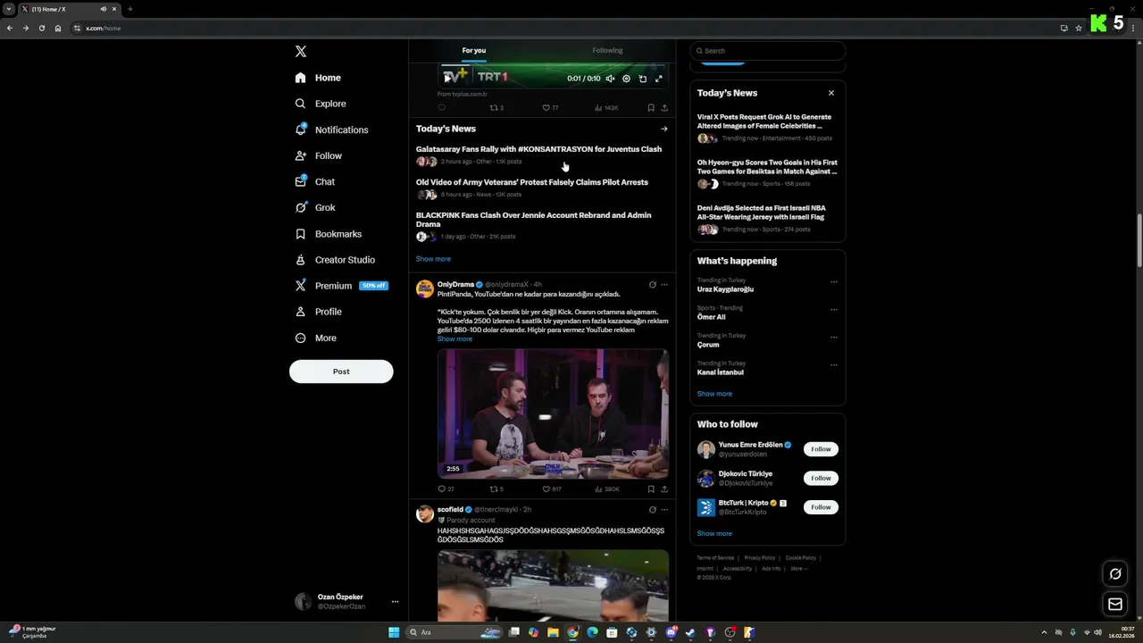Switch to the For you tab

474,51
